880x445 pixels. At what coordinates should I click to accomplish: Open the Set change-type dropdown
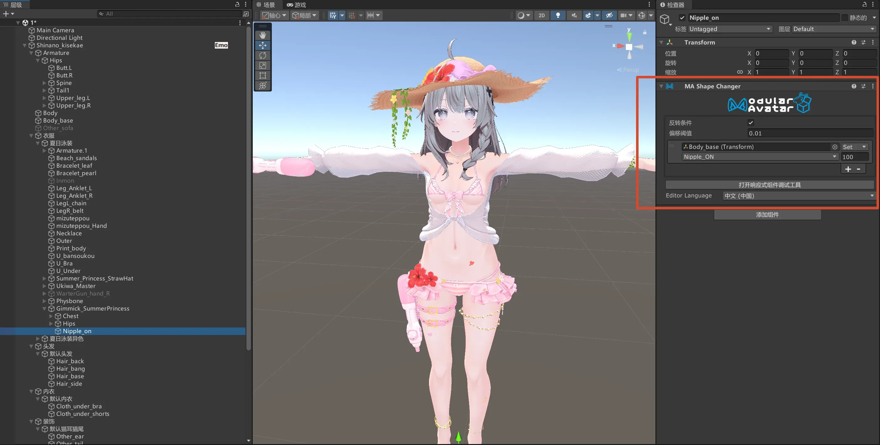click(x=854, y=147)
